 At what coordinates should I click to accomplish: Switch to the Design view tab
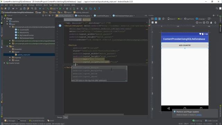[59, 117]
